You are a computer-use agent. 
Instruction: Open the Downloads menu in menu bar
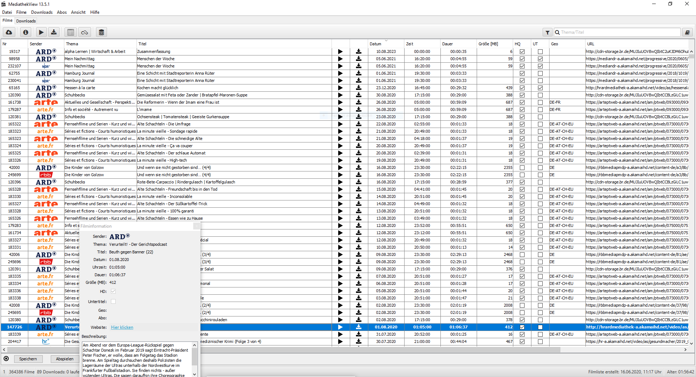point(42,12)
